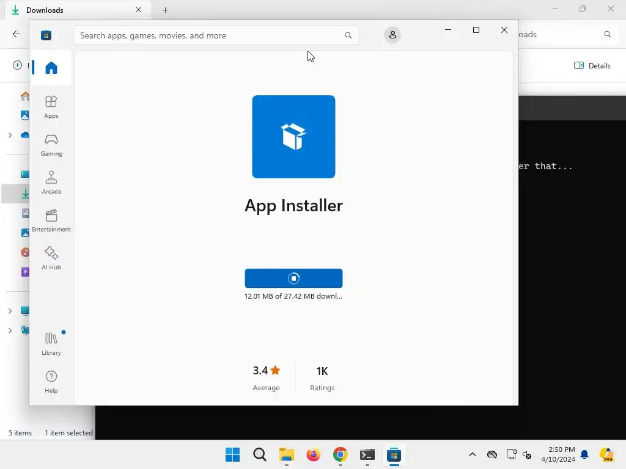Launch Google Chrome from the taskbar

tap(340, 454)
